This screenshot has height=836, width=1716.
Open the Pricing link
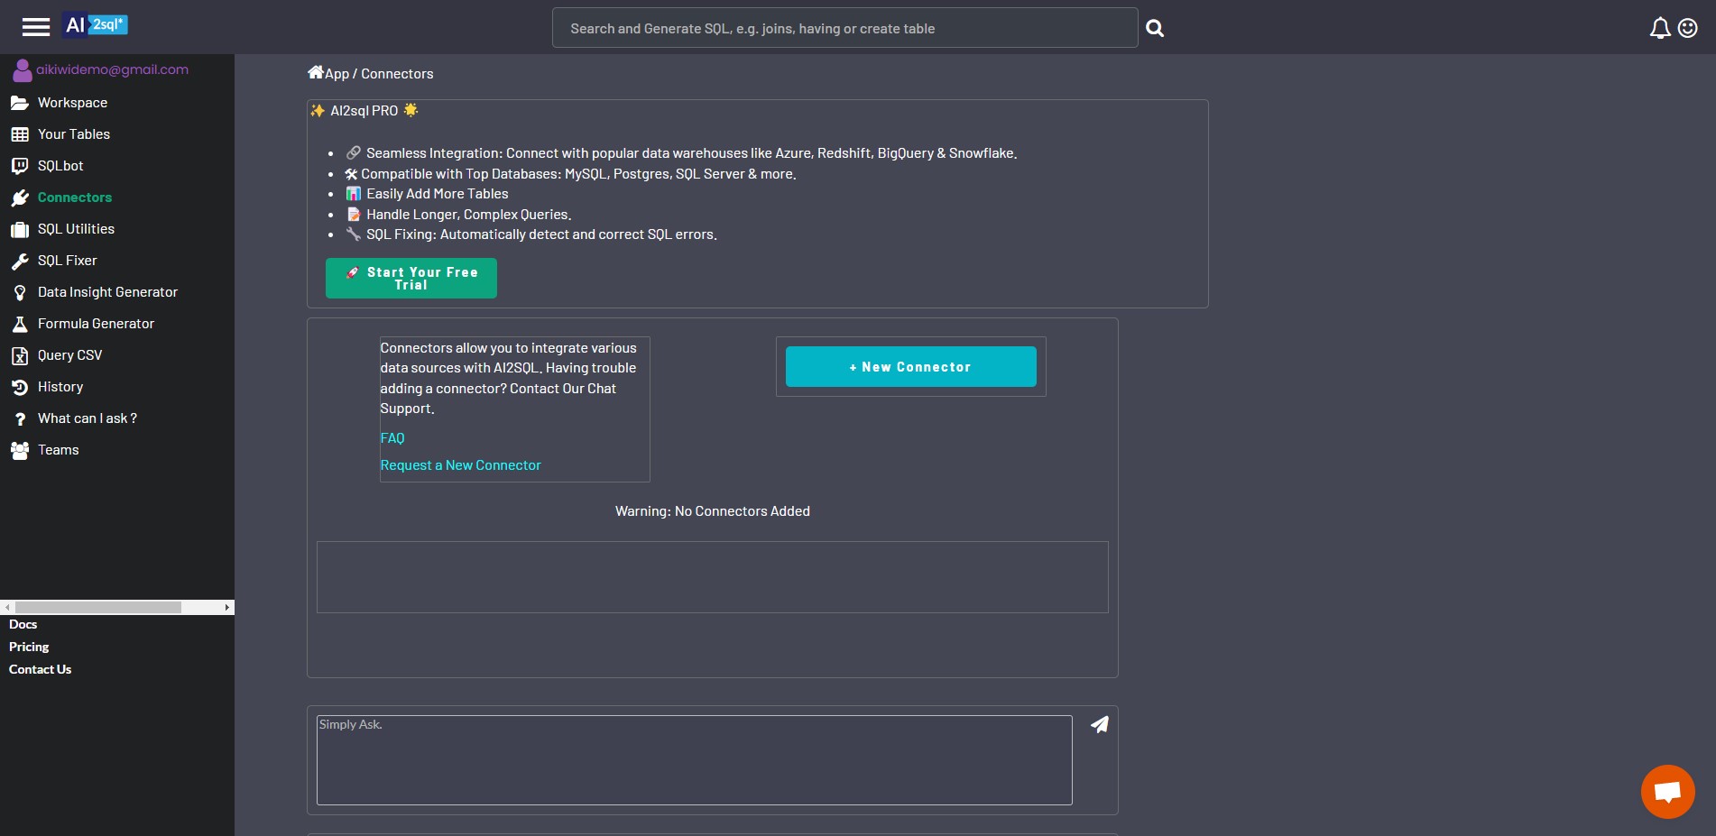pos(29,647)
